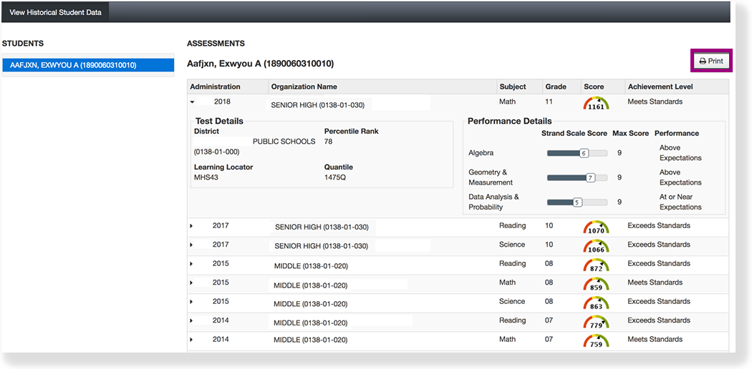Expand the 2017 Reading assessment row
The width and height of the screenshot is (752, 369).
pos(191,226)
